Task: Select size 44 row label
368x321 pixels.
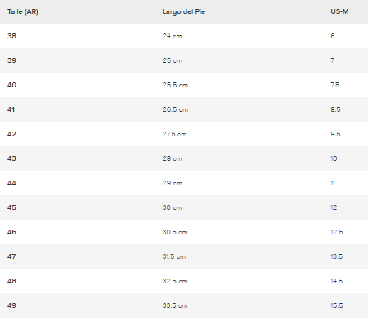Action: click(x=11, y=183)
